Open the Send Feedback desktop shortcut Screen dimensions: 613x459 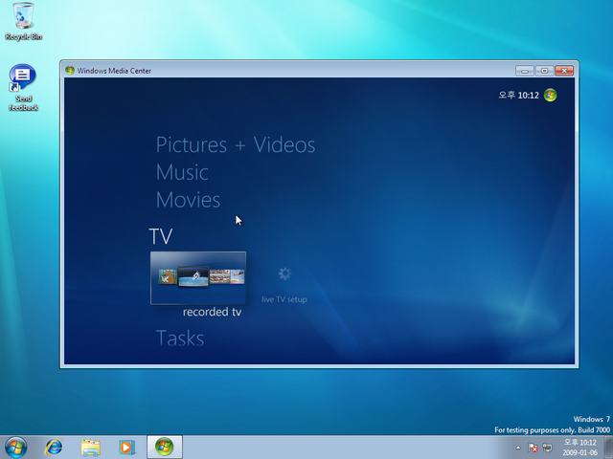click(23, 87)
